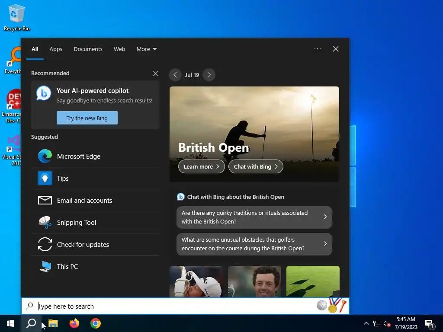Viewport: 443px width, 332px height.
Task: Open the Embarcadero Dev-C++ desktop shortcut
Action: [x=11, y=106]
